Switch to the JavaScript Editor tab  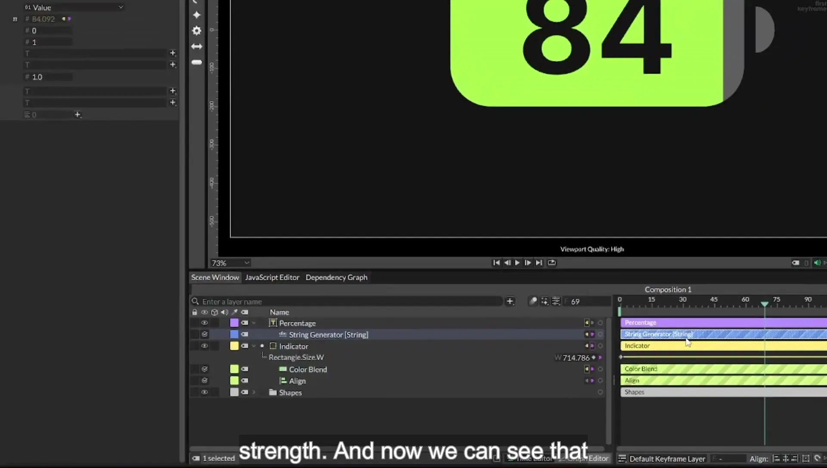pos(272,277)
